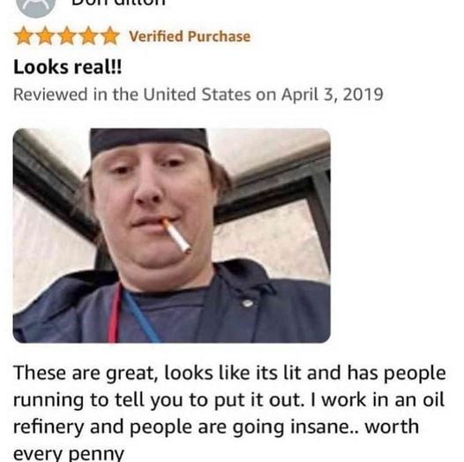Click the reviewer's grey profile avatar
This screenshot has width=464, height=462.
click(35, 6)
